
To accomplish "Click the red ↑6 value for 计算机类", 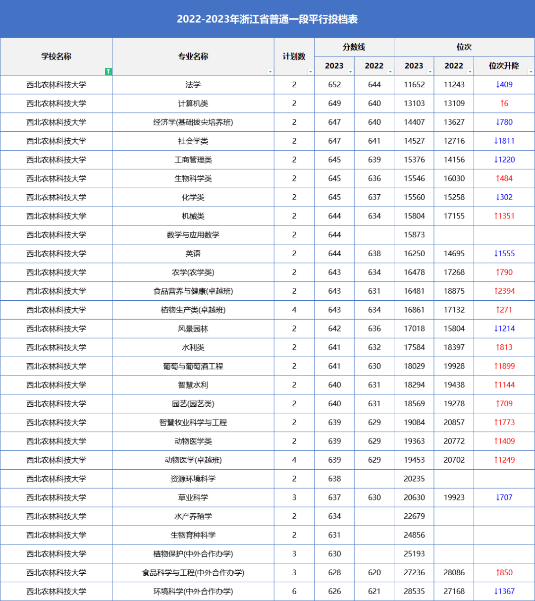I will [504, 103].
